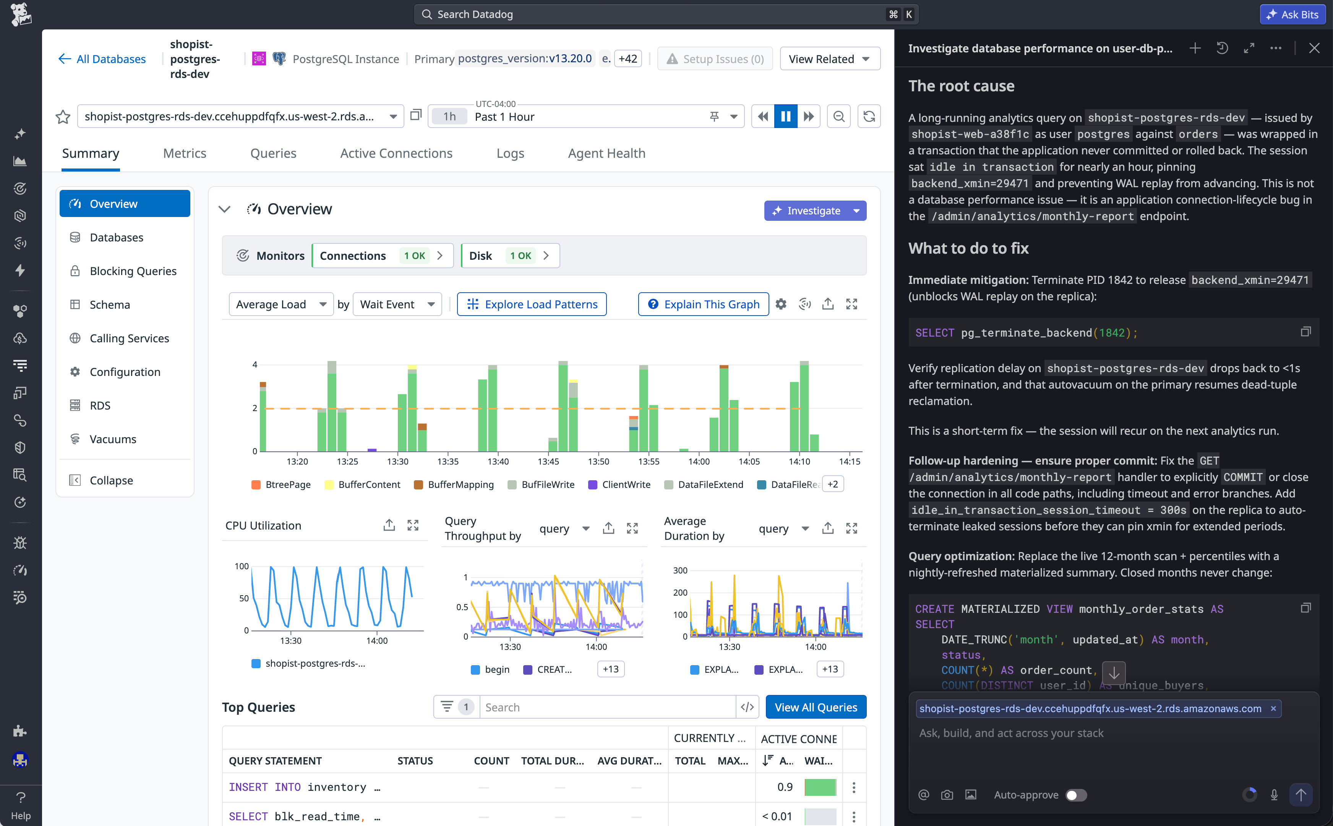Image resolution: width=1333 pixels, height=826 pixels.
Task: Attach a screenshot via camera icon
Action: click(x=947, y=795)
